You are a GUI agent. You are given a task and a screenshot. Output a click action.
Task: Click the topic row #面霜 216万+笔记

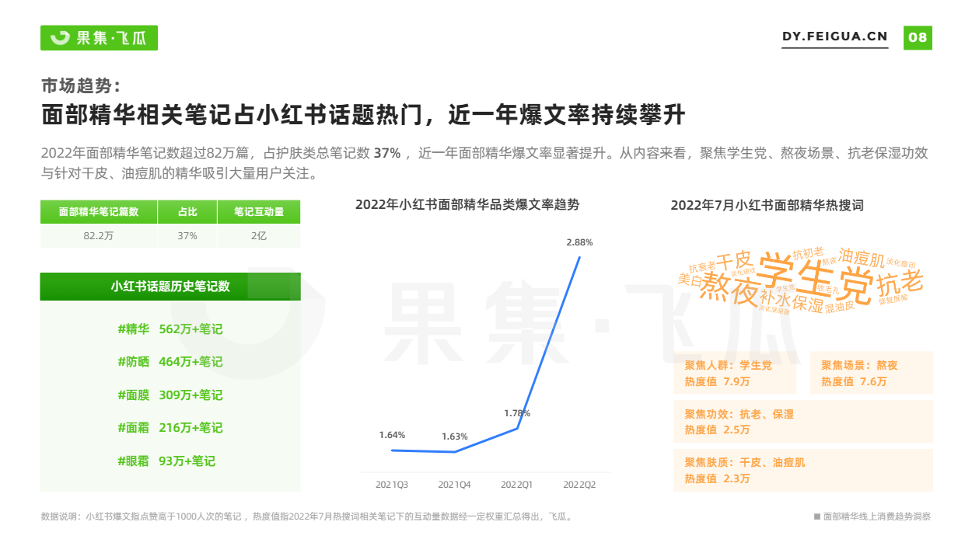(170, 428)
